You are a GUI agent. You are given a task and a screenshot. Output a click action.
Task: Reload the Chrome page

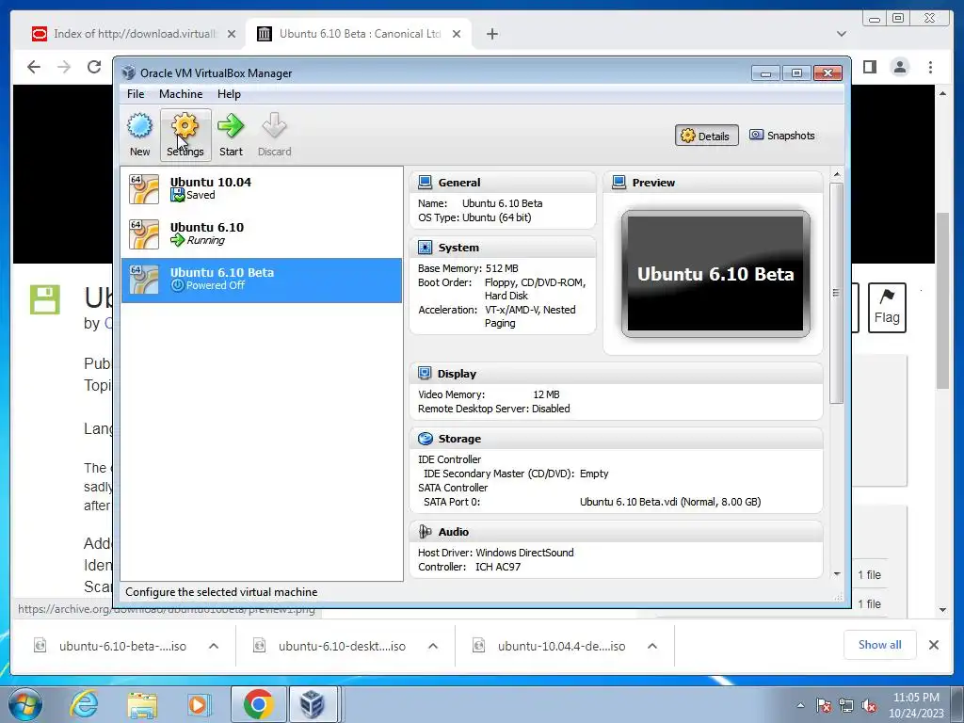[x=94, y=67]
